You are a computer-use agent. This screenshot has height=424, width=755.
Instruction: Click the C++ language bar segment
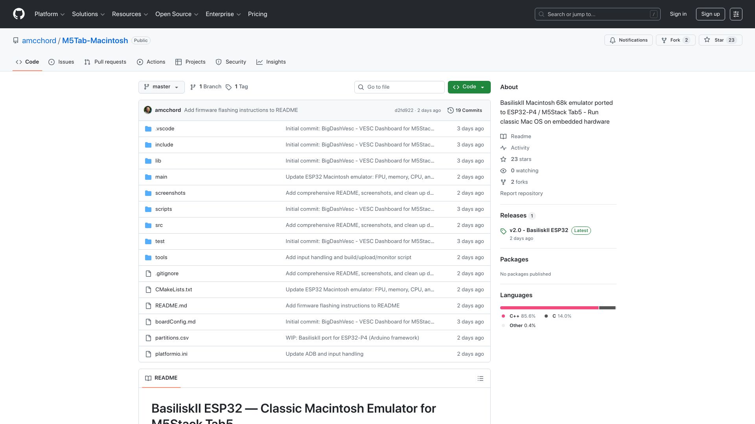pyautogui.click(x=549, y=308)
